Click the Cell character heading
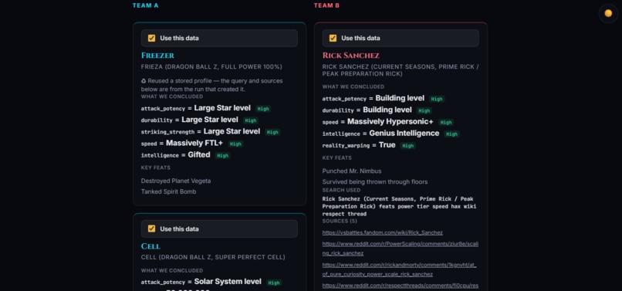Viewport: 622px width, 291px height. 150,246
